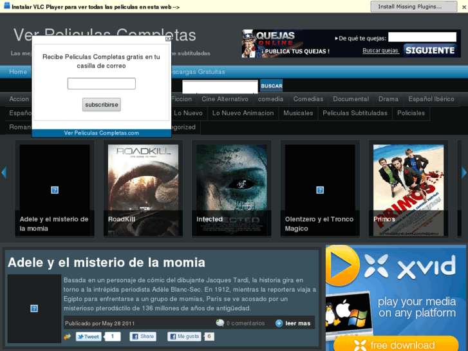Open Descargas Gratuitas menu item
This screenshot has height=351, width=468.
click(198, 71)
